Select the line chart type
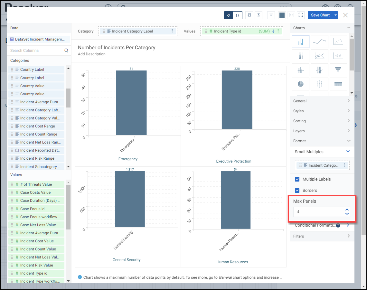367x290 pixels. click(x=319, y=42)
